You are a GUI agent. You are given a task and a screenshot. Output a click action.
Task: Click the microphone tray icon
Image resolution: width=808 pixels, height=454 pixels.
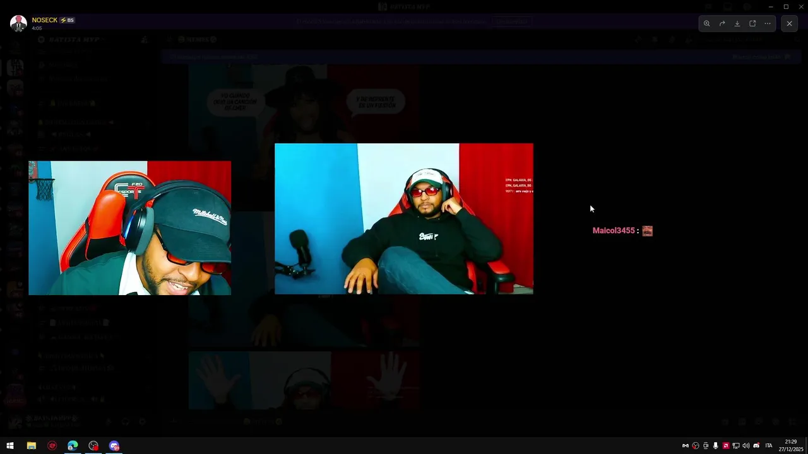[x=716, y=446]
